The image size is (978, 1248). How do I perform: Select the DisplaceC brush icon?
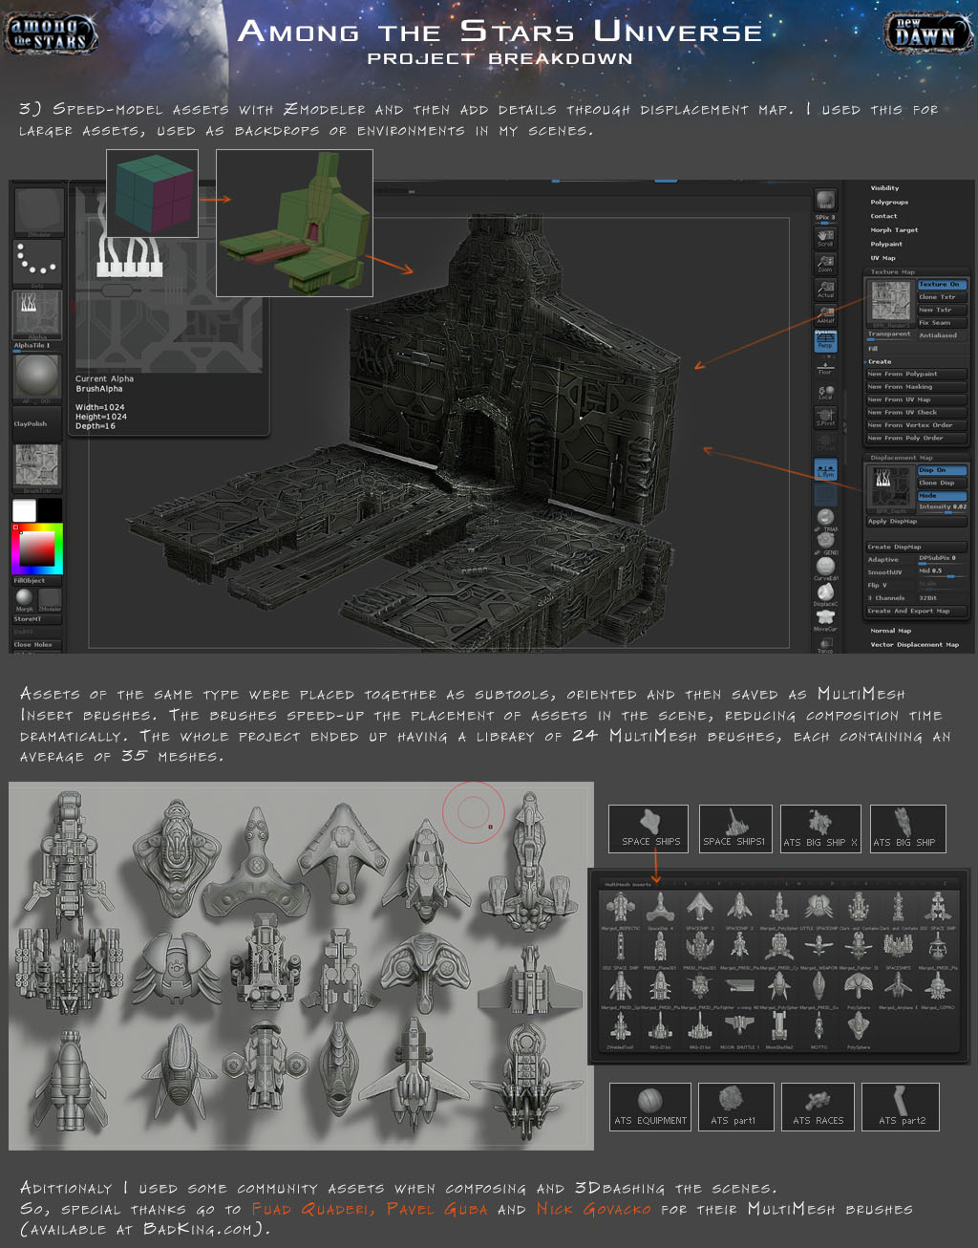[x=825, y=594]
